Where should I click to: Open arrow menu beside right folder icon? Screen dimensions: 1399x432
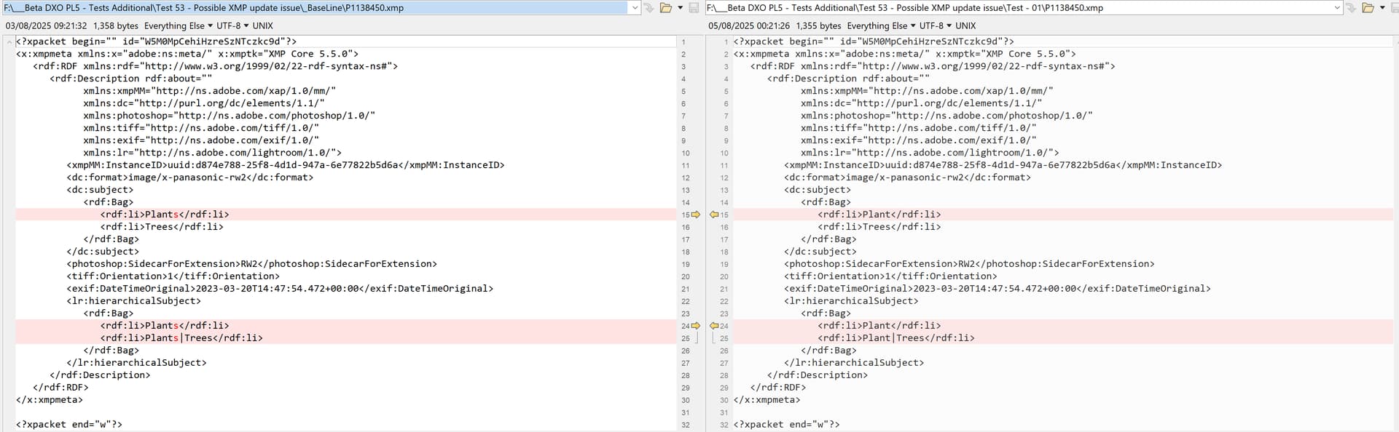coord(1382,8)
